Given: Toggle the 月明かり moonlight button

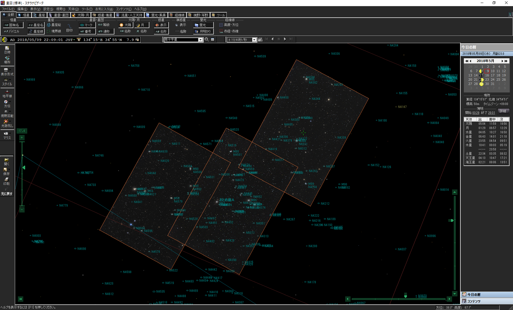Looking at the screenshot, I should point(203,31).
